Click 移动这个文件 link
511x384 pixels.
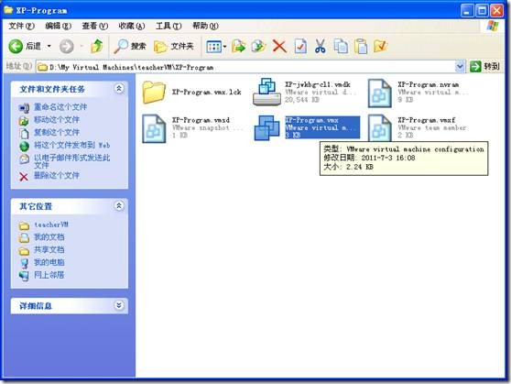tap(57, 120)
